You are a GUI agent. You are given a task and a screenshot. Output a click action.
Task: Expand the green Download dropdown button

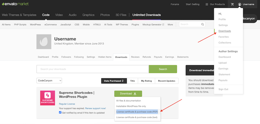pos(128,94)
